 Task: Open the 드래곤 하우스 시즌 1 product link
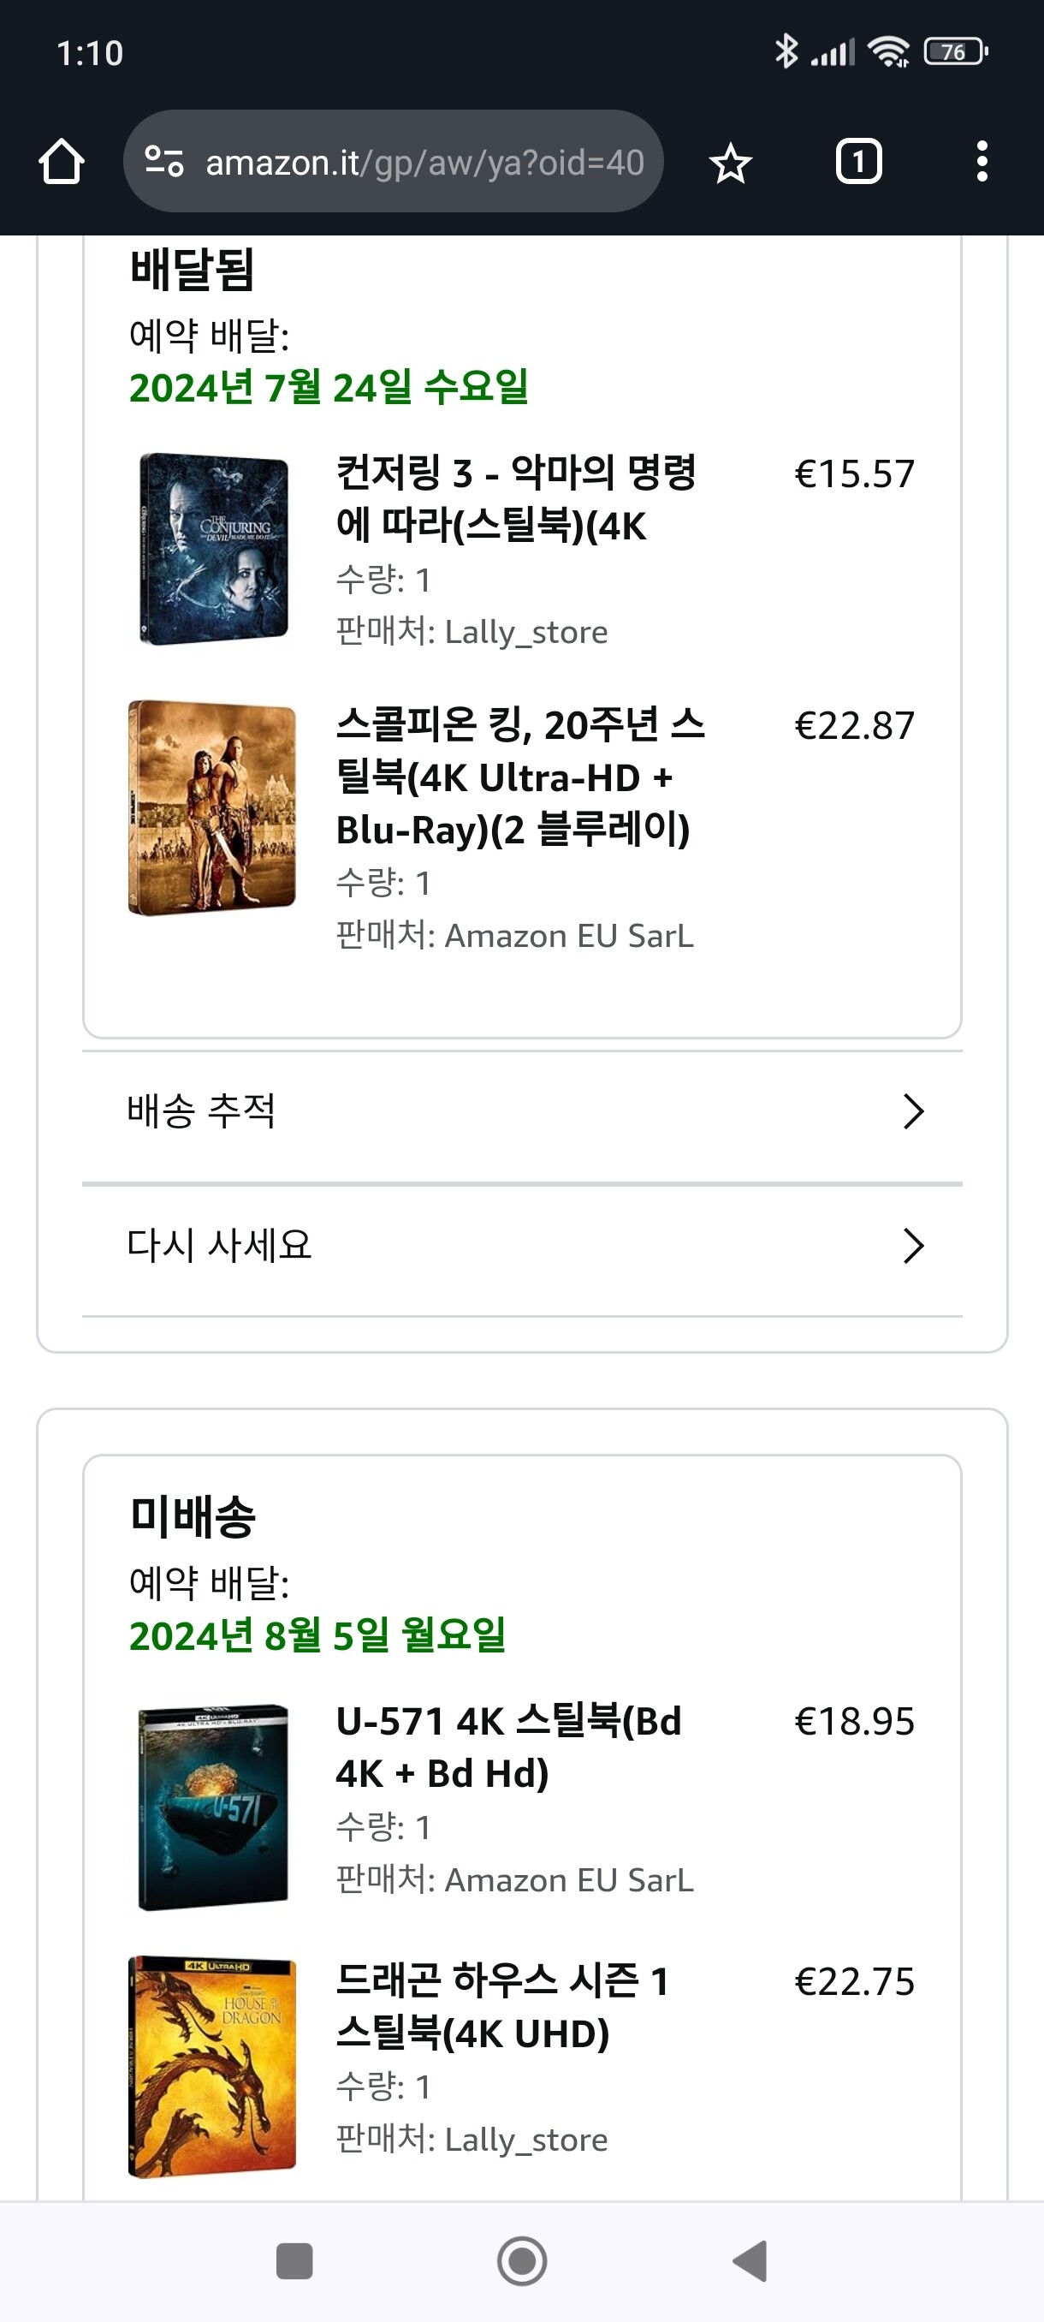(501, 2007)
